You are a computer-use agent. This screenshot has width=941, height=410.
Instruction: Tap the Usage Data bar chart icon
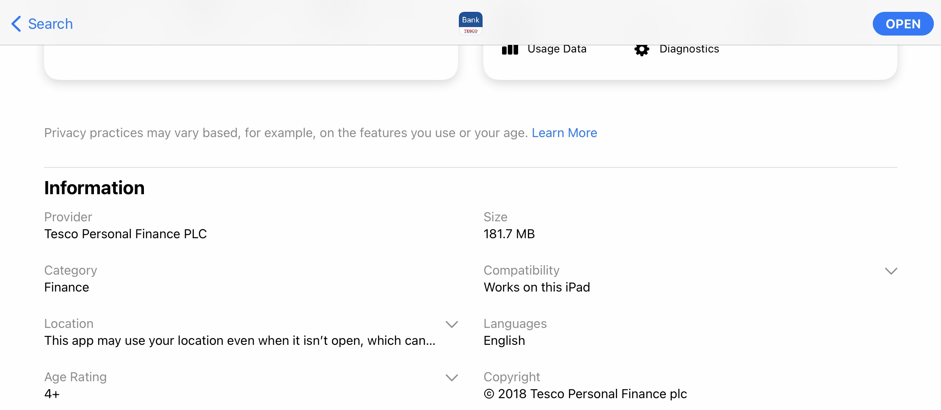coord(510,50)
